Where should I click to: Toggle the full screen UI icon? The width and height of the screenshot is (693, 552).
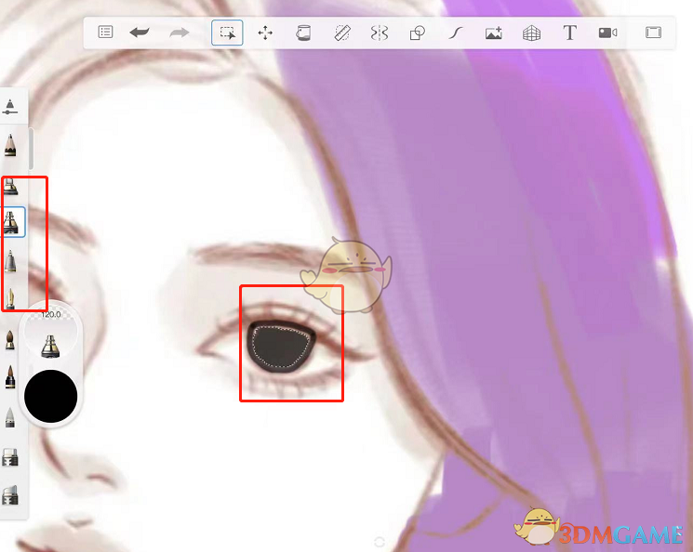[653, 33]
